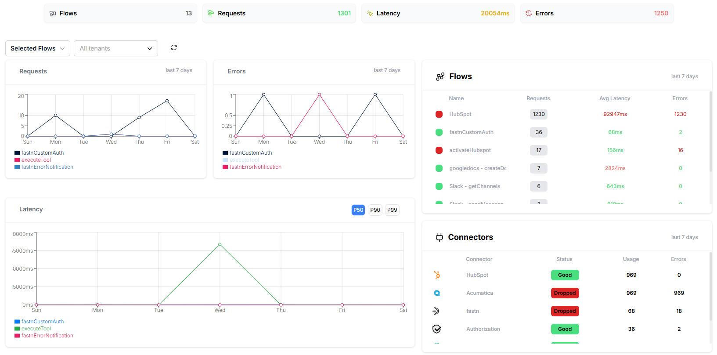Viewport: 717px width, 355px height.
Task: Click the Acumatica connector name
Action: click(x=479, y=293)
